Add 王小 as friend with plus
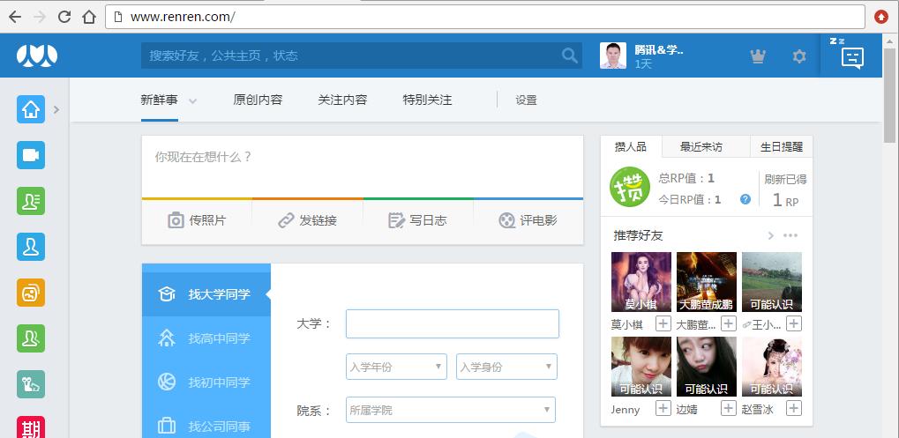The height and width of the screenshot is (438, 899). click(x=793, y=323)
